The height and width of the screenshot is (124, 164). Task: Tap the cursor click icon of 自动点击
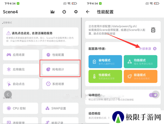coord(9,84)
